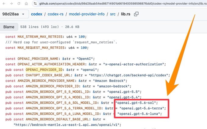207x129 pixels.
Task: Click the "openai.gpt-5.4" string
Action: pos(123,97)
